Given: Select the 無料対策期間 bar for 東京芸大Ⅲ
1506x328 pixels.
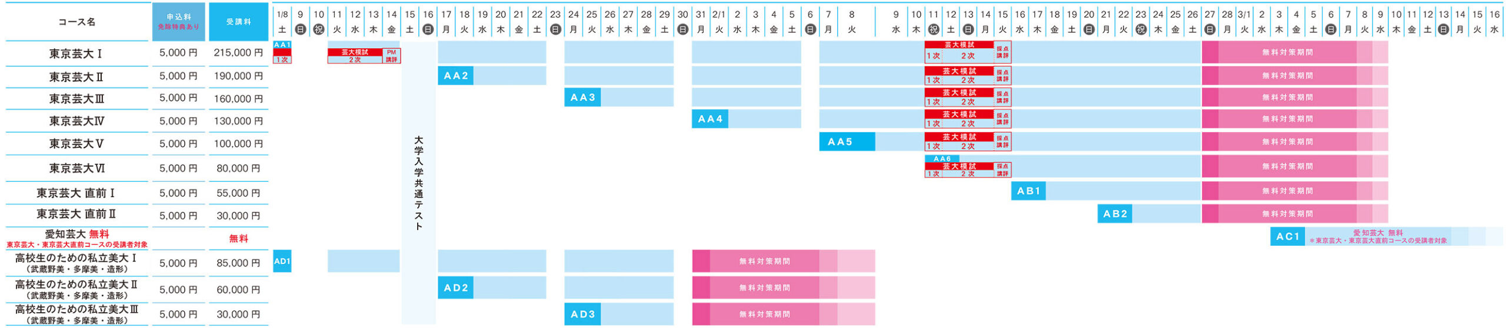Looking at the screenshot, I should pyautogui.click(x=1287, y=97).
